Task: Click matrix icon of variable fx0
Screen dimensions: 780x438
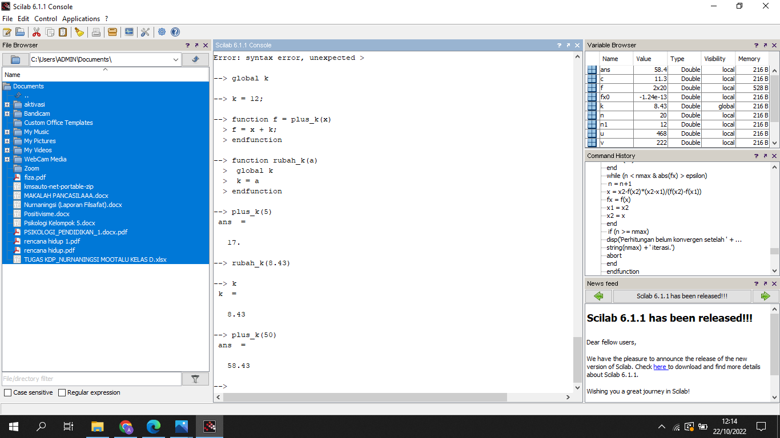Action: point(592,97)
